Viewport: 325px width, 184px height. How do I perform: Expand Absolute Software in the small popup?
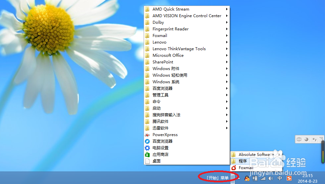[x=256, y=155]
